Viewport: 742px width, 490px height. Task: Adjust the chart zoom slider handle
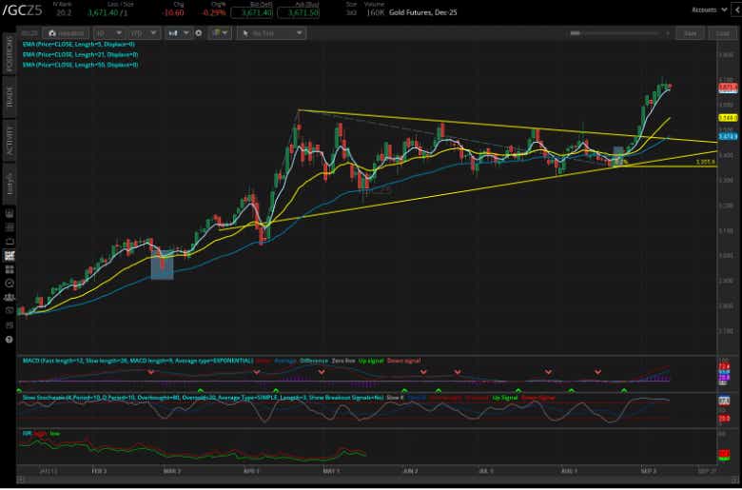[576, 33]
